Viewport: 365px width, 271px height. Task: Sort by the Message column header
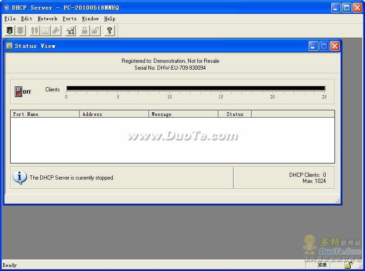click(x=184, y=114)
